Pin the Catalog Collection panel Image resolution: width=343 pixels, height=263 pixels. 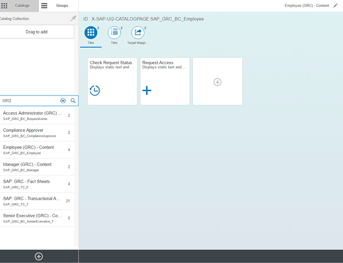[73, 19]
